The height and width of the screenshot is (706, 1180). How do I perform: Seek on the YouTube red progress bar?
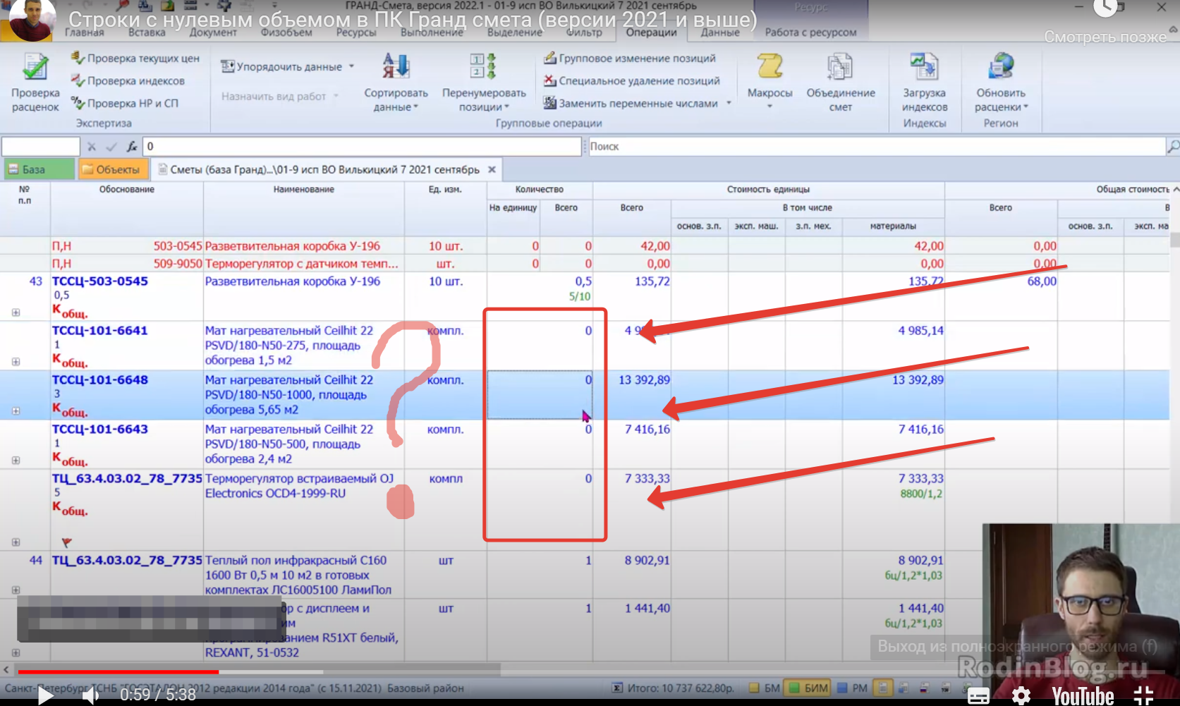(118, 672)
